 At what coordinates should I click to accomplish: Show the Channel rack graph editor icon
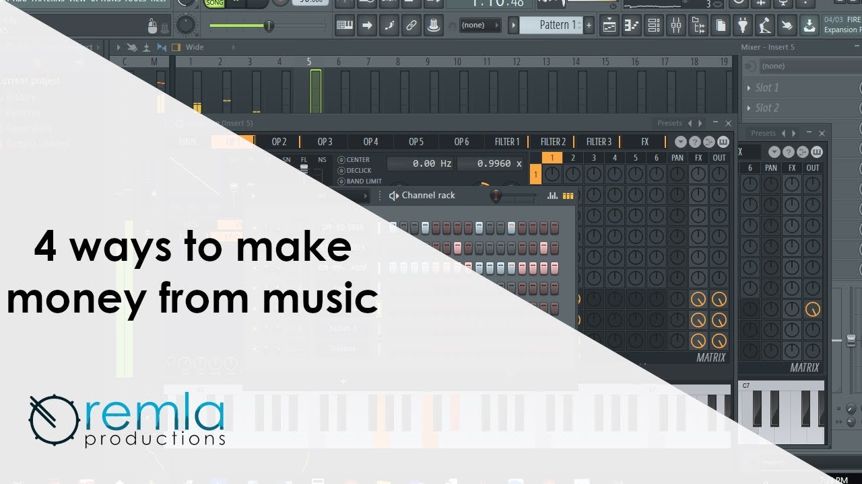[x=553, y=196]
